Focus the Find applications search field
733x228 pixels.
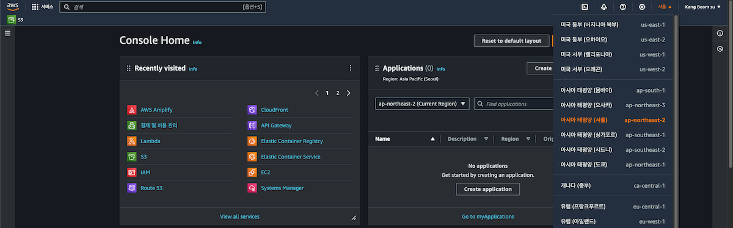[516, 104]
